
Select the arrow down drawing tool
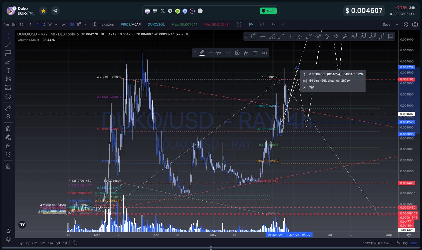coord(336,36)
